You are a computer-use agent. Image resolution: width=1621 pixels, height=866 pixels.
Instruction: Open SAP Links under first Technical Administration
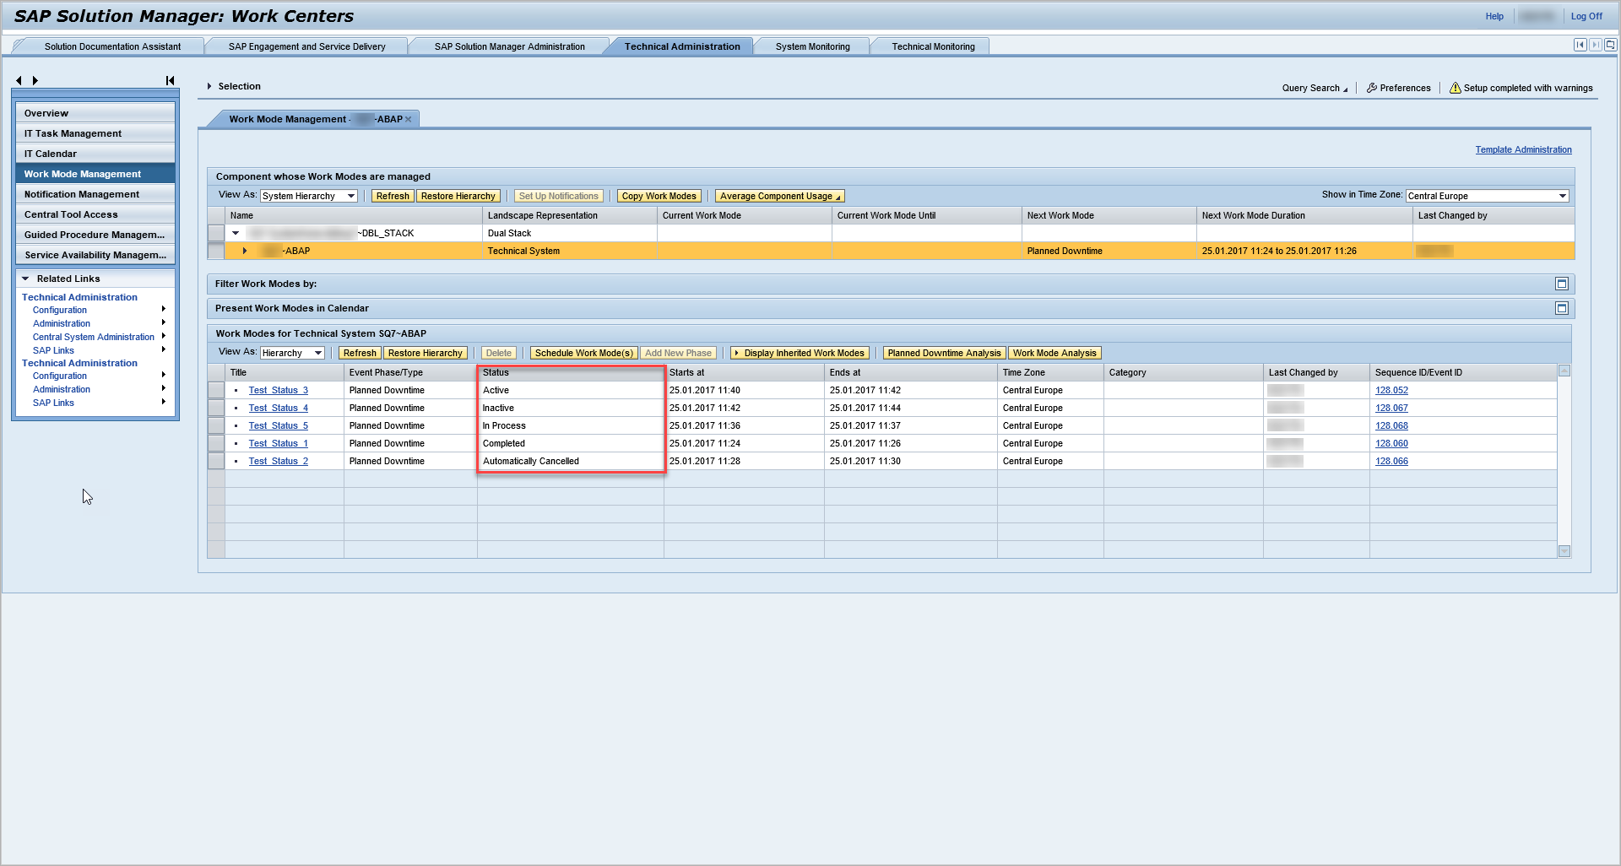pyautogui.click(x=53, y=350)
